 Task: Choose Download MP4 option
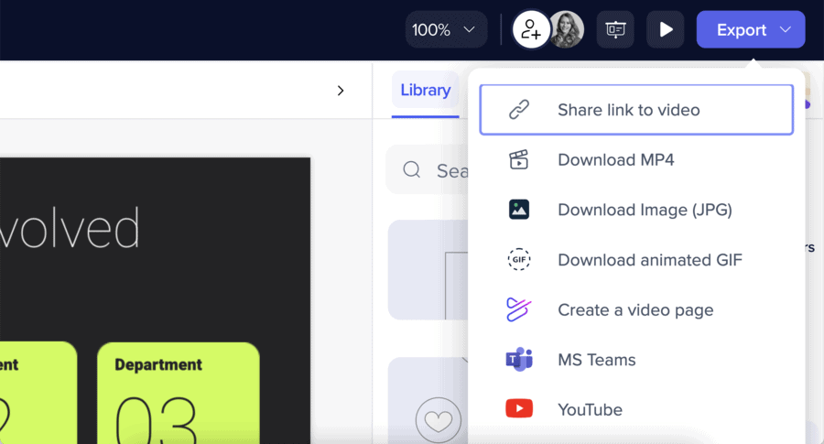(x=636, y=159)
